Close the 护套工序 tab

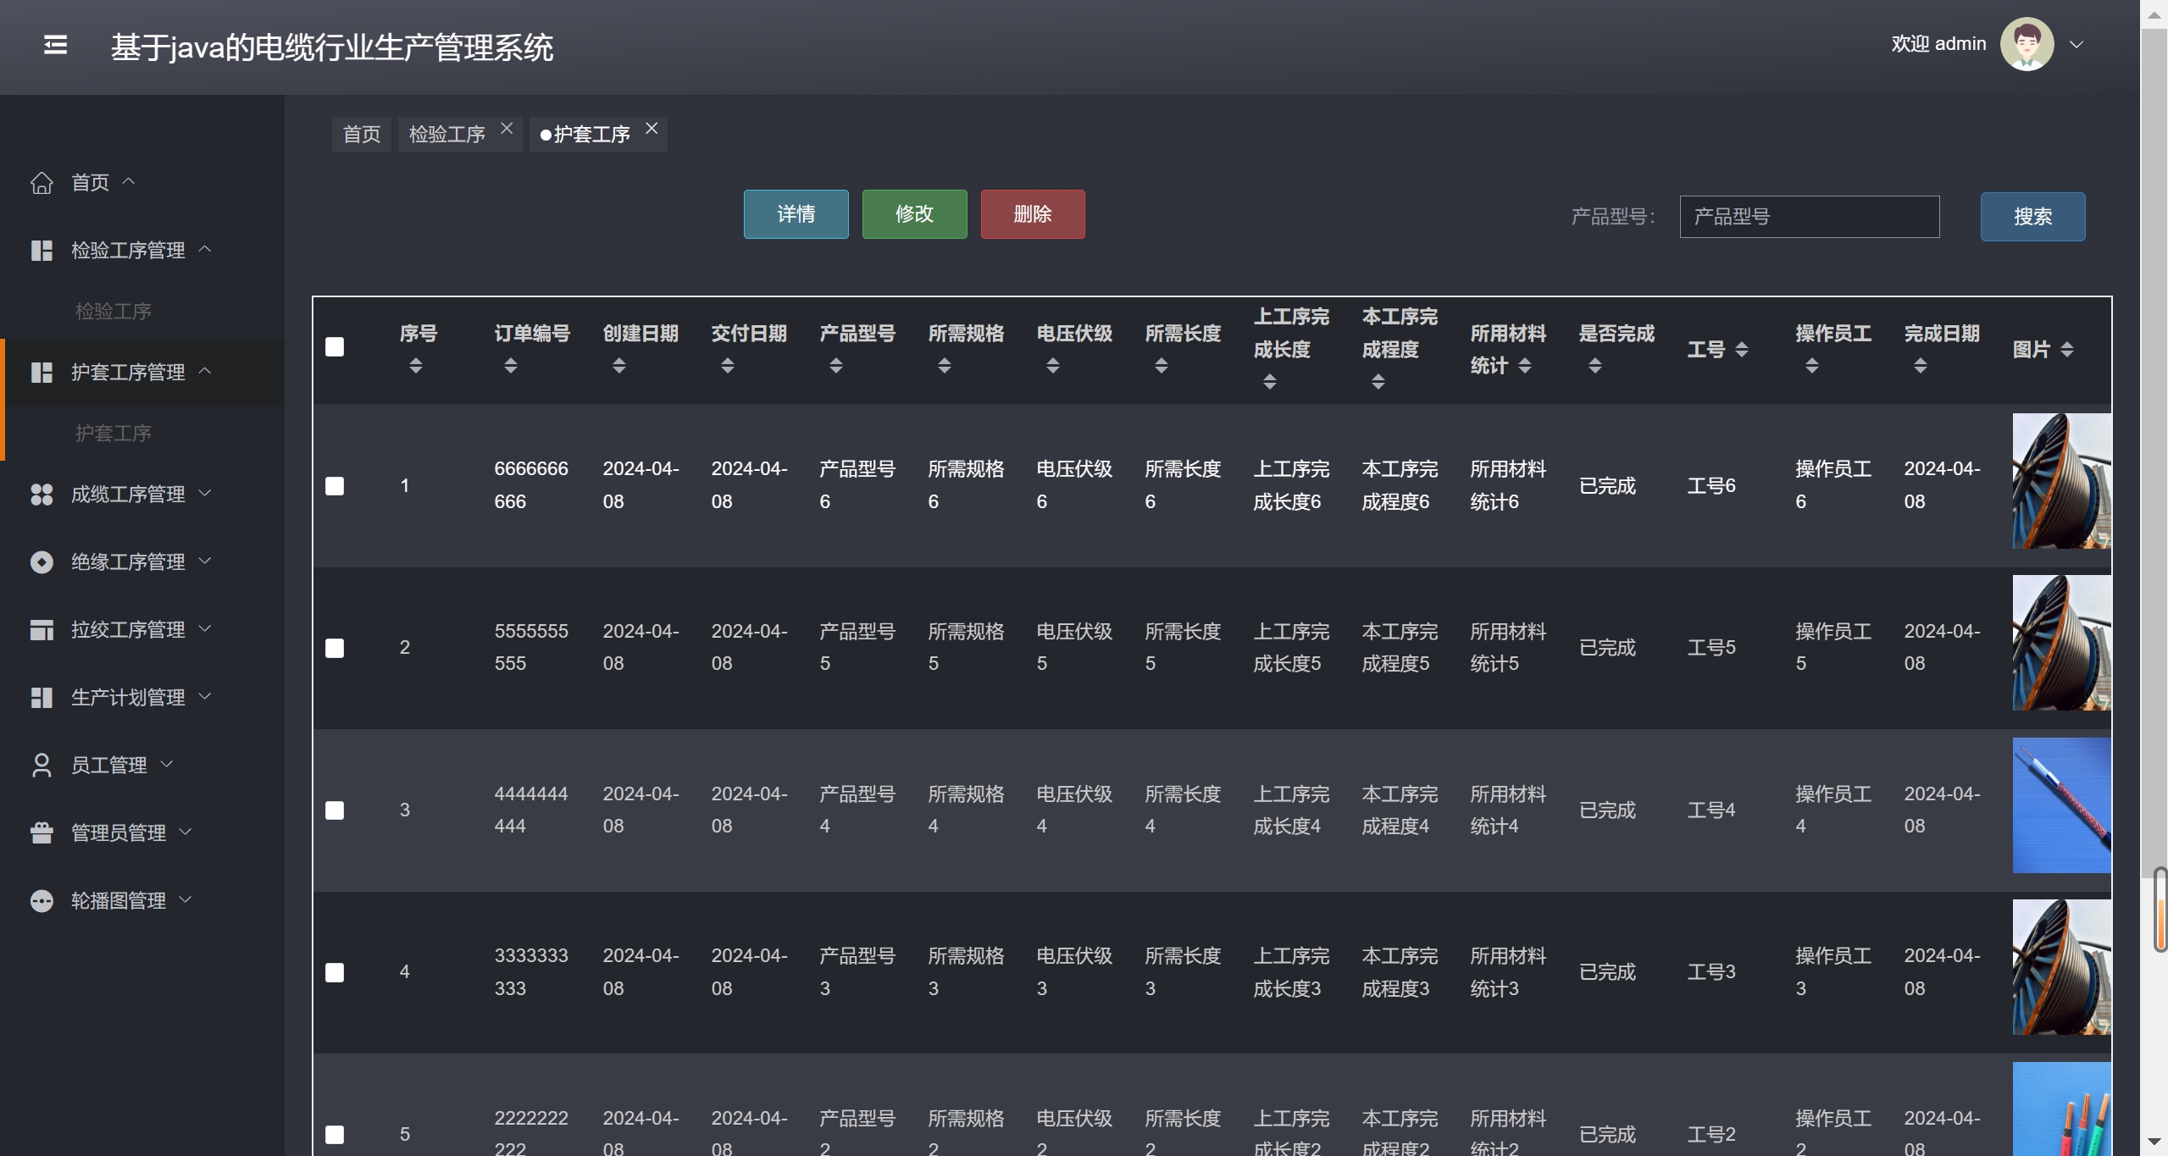pos(652,129)
